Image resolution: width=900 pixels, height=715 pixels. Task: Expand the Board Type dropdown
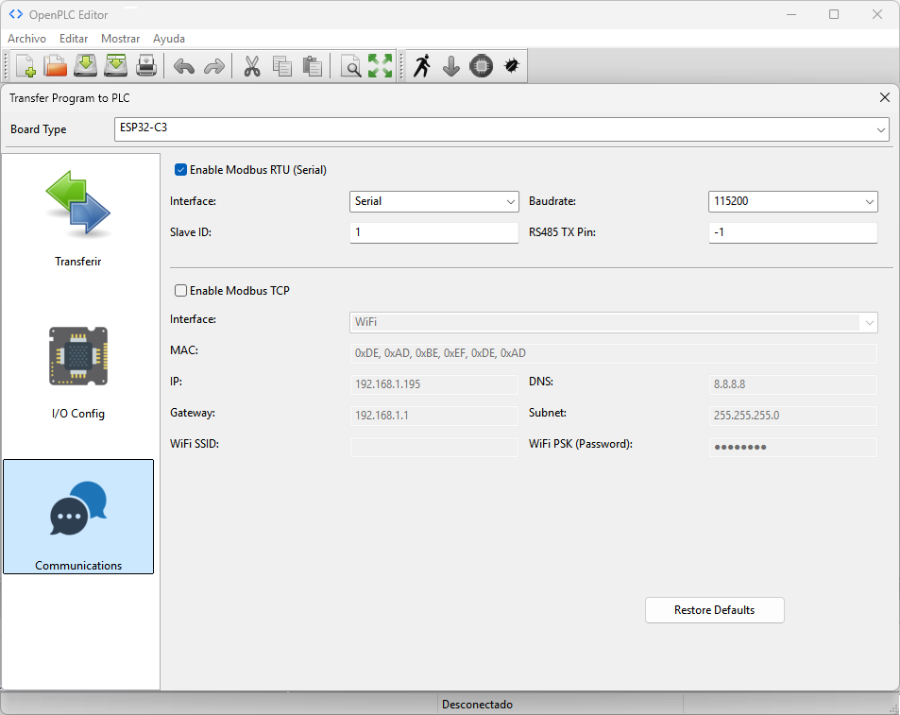(x=501, y=129)
